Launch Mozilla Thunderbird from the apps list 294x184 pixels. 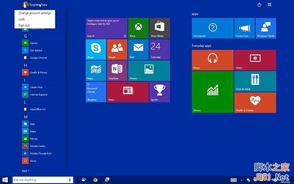pos(43,153)
